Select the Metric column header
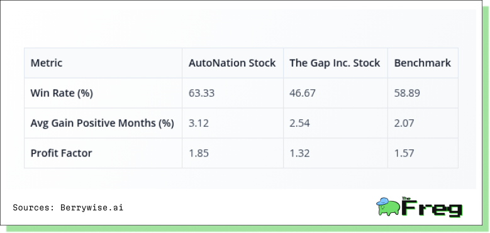 tap(47, 63)
